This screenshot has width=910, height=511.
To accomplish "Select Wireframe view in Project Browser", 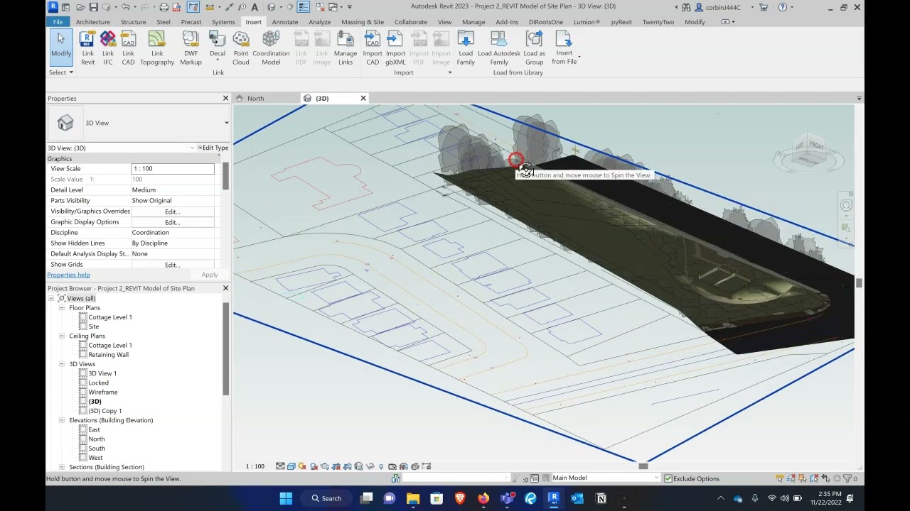I will pos(103,392).
